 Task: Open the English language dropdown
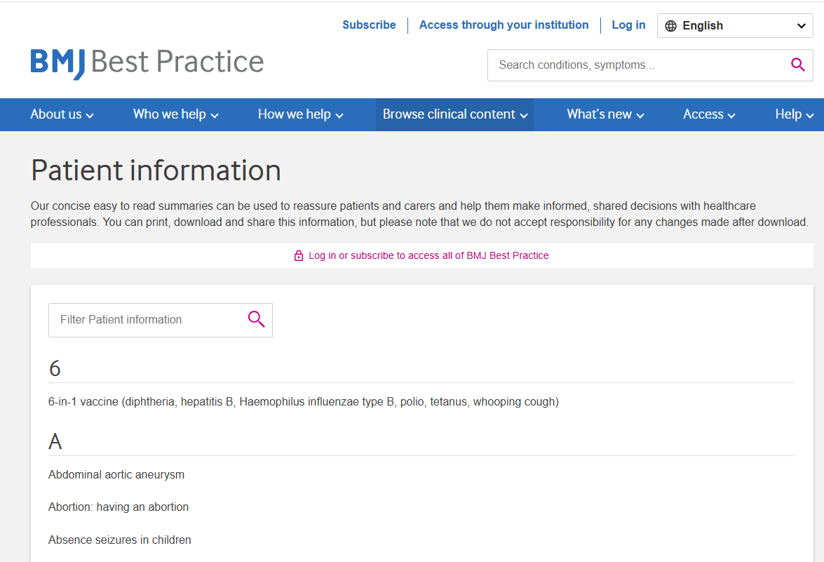click(x=735, y=26)
